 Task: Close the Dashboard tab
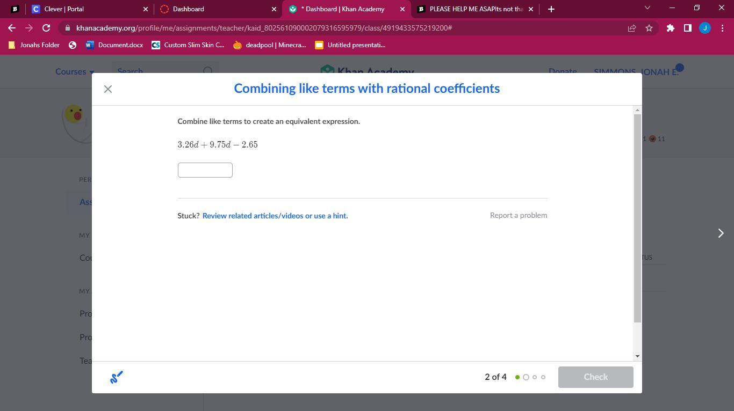point(274,9)
